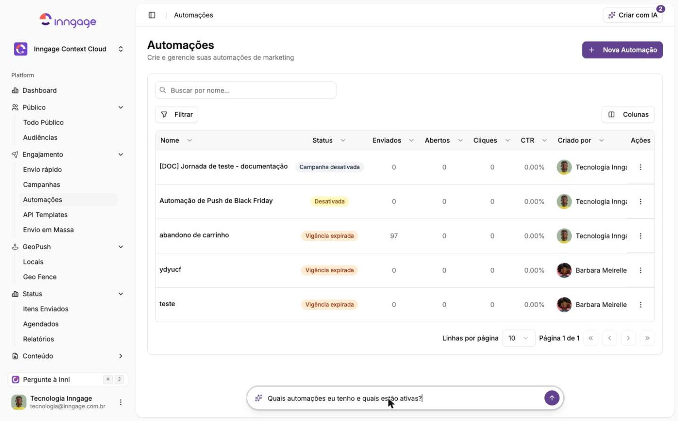Jump to last page arrow
The height and width of the screenshot is (421, 678).
[647, 338]
